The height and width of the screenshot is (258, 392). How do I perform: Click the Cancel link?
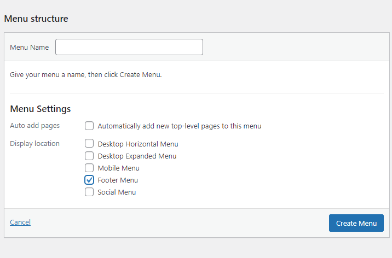tap(20, 222)
